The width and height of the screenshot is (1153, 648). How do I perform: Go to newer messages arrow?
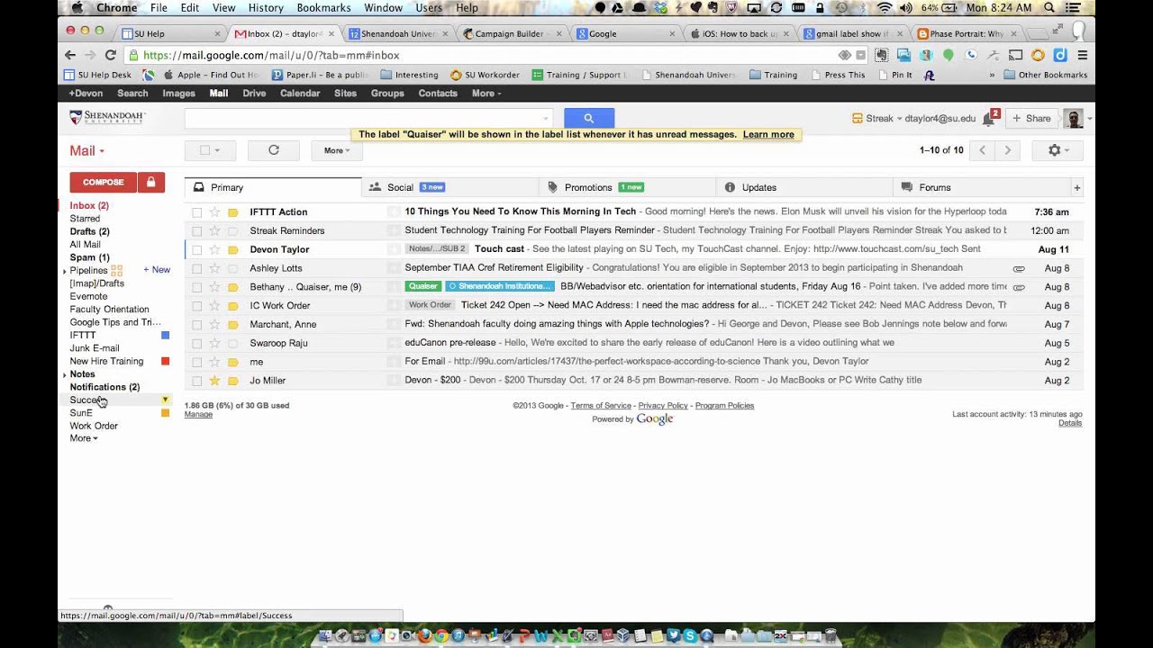[983, 150]
